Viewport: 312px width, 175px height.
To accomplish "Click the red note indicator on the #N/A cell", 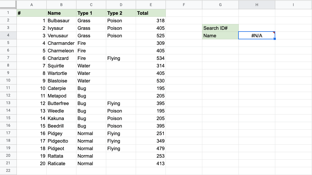I will point(274,33).
